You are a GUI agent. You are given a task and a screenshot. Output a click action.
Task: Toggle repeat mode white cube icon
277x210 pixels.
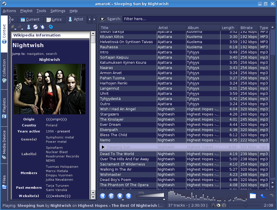coord(219,205)
